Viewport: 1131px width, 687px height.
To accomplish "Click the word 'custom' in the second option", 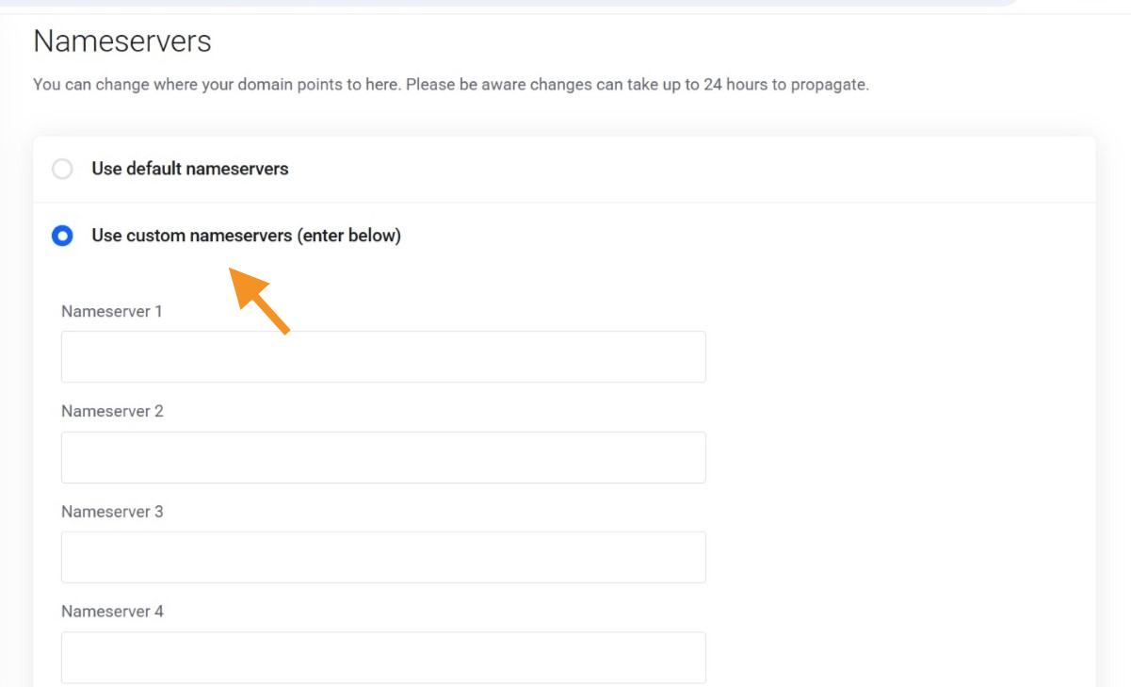I will coord(156,236).
